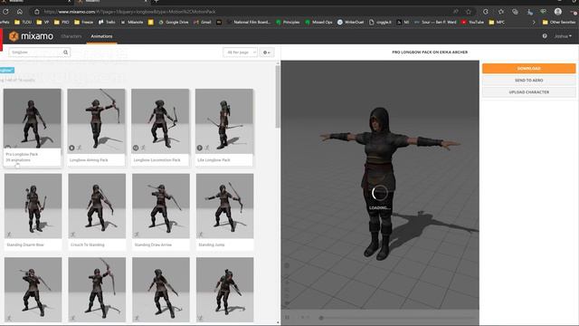Click the mixamo.com address bar
The width and height of the screenshot is (579, 326).
click(243, 12)
